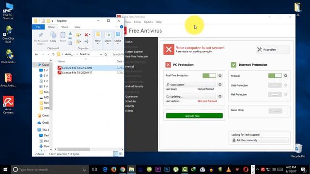Collapse the Explorer ribbon chevron
The width and height of the screenshot is (310, 174).
coord(116,27)
